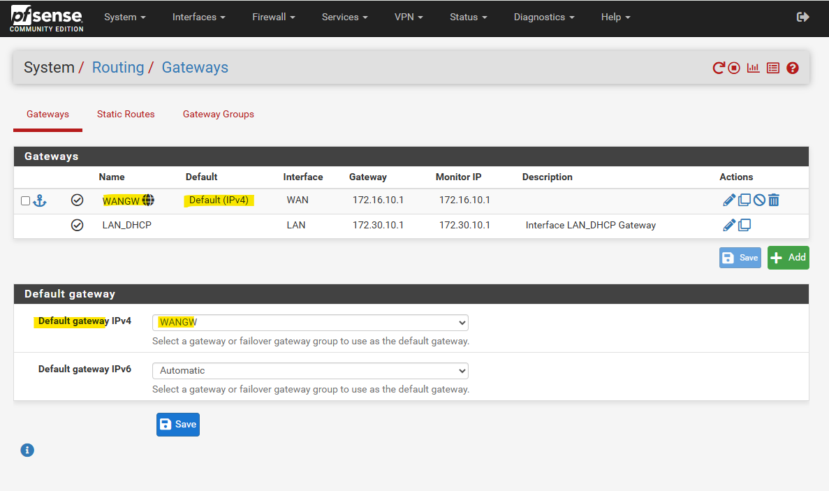The height and width of the screenshot is (491, 829).
Task: Click the stop service icon in header
Action: coord(734,68)
